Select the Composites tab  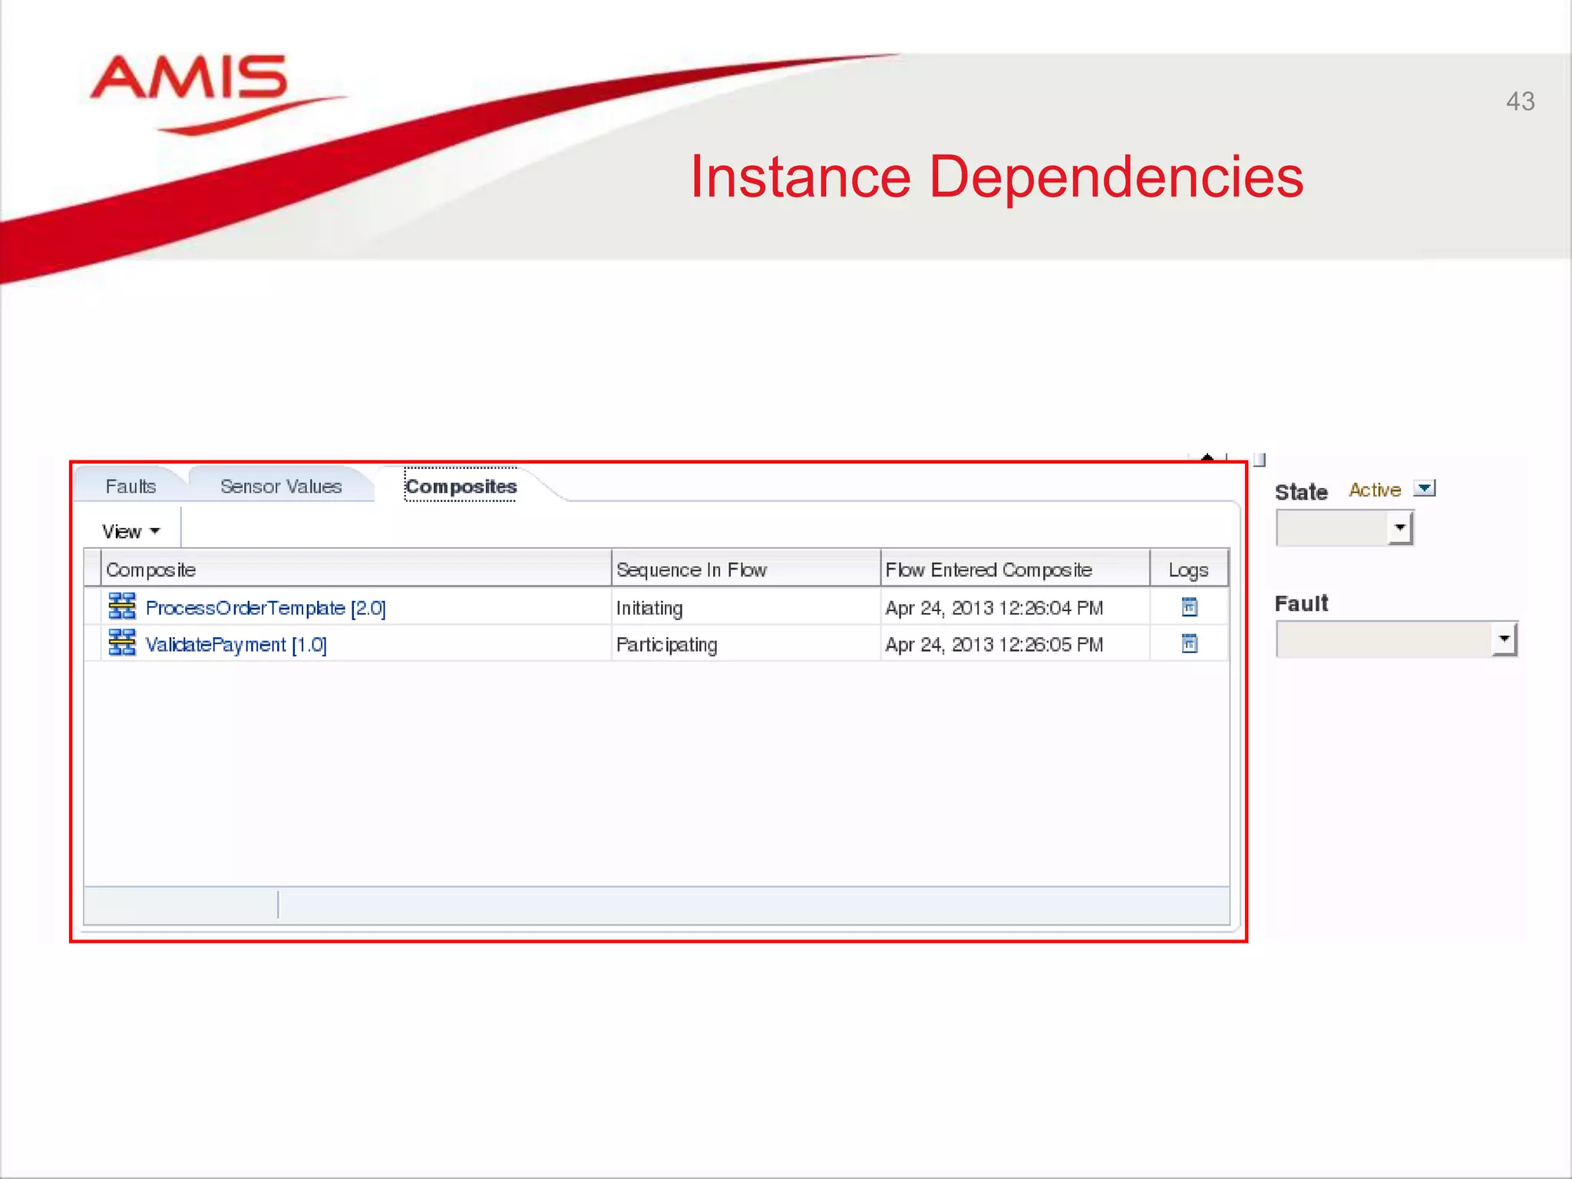(461, 486)
